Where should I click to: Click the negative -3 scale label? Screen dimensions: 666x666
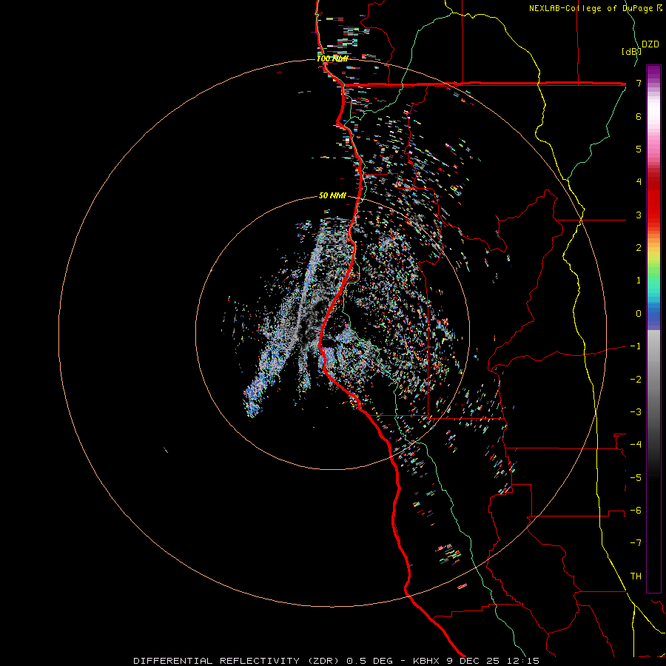636,412
